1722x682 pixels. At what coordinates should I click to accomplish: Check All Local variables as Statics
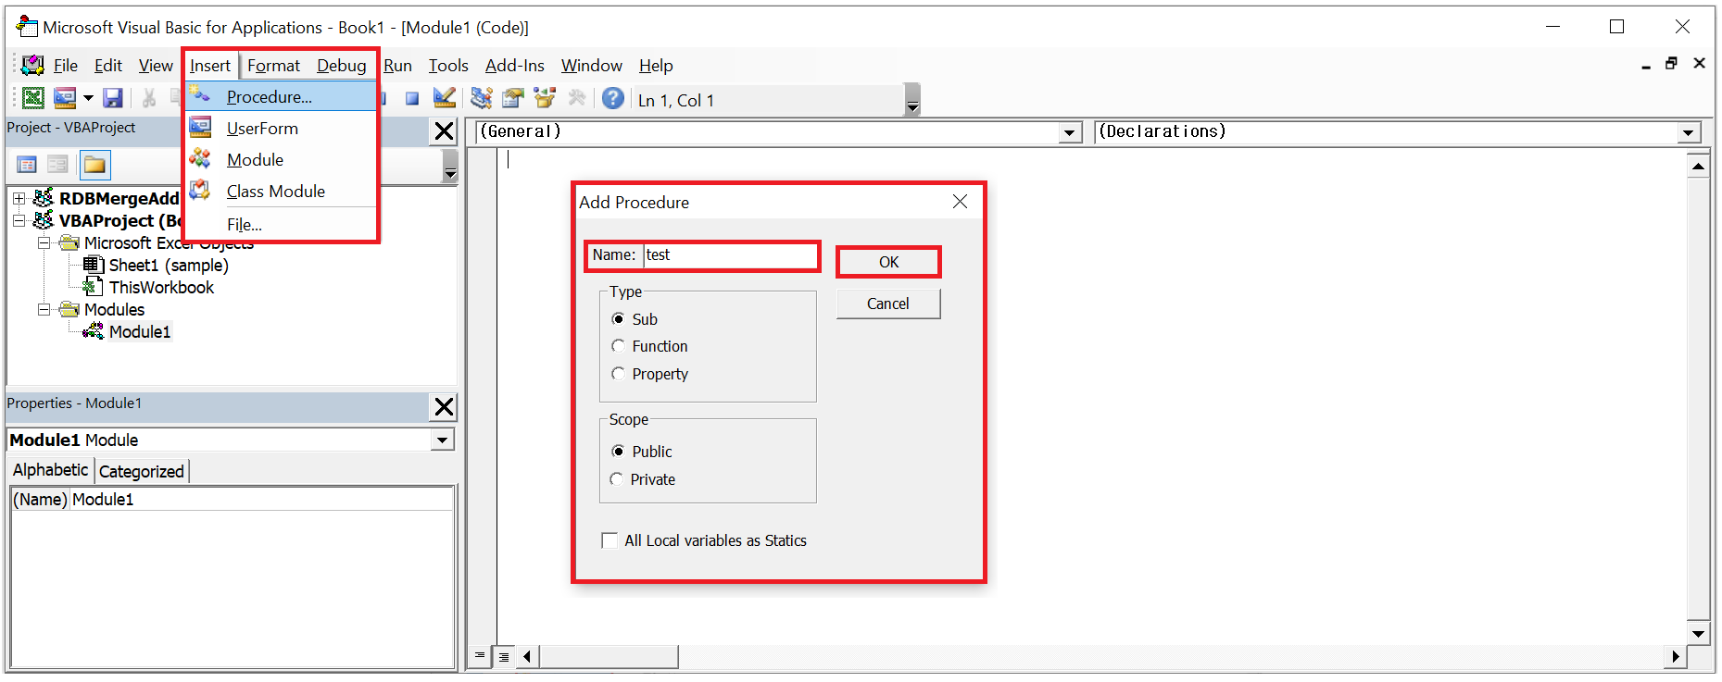(x=610, y=540)
